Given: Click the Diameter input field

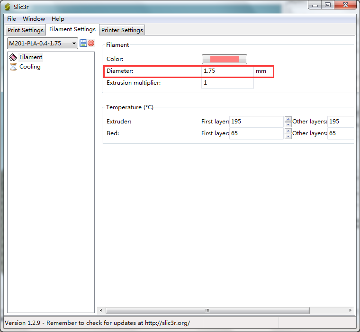Looking at the screenshot, I should point(227,71).
